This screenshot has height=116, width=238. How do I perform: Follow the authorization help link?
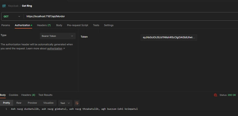click(55, 48)
